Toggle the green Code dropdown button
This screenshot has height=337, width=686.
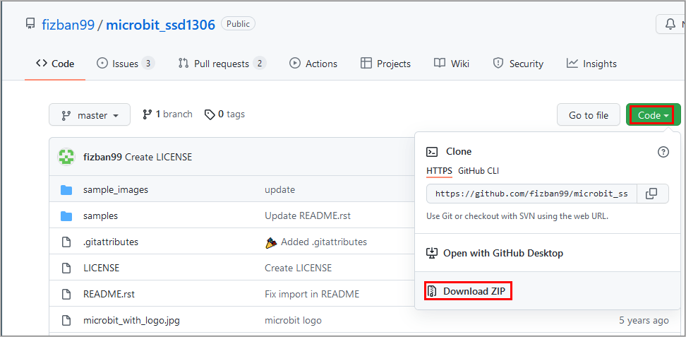click(x=654, y=115)
